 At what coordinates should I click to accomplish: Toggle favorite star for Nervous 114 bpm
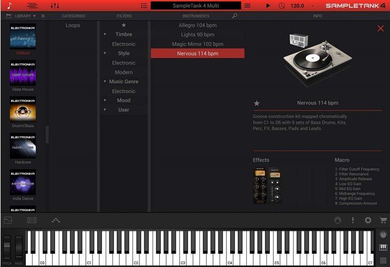click(256, 103)
